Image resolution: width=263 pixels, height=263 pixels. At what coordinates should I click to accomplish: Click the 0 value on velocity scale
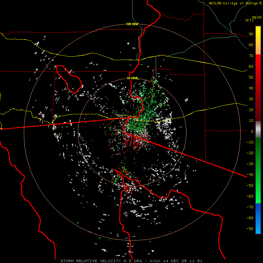252,131
